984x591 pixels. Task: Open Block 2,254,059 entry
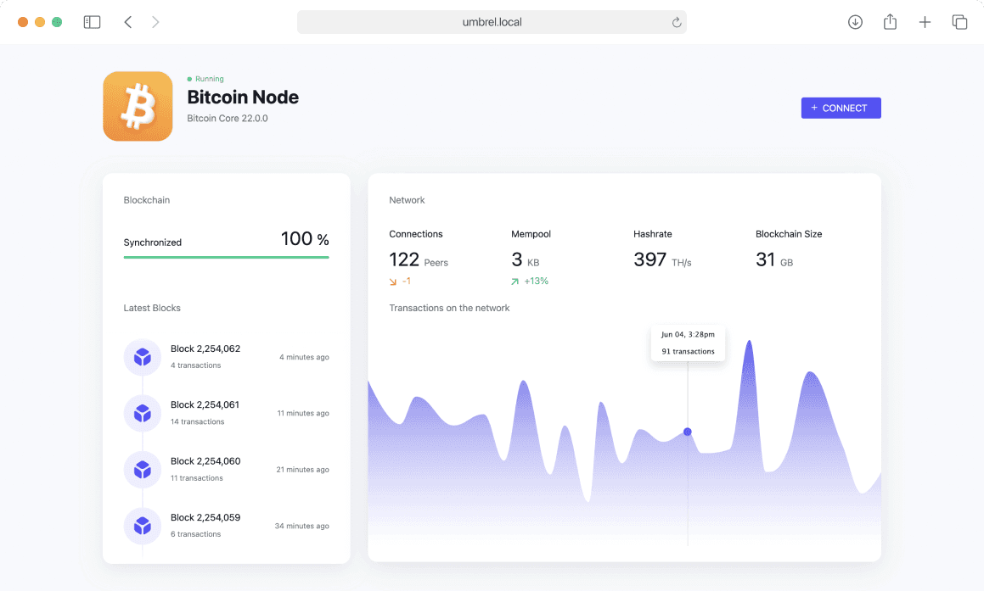pos(226,526)
